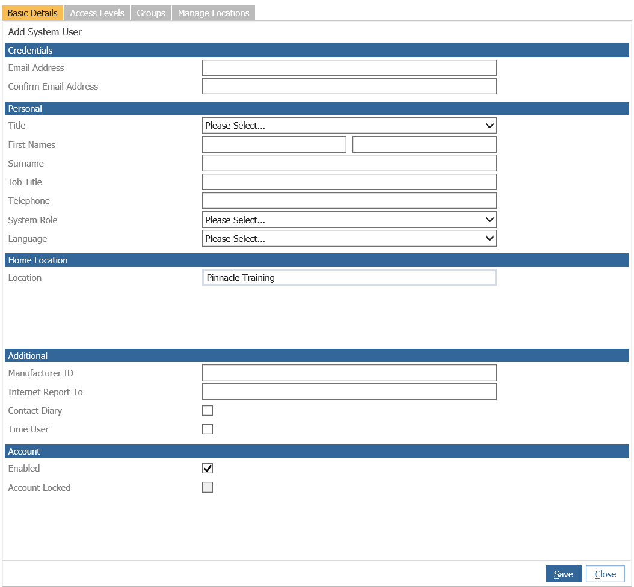Image resolution: width=634 pixels, height=587 pixels.
Task: Open the Language dropdown list
Action: 349,239
